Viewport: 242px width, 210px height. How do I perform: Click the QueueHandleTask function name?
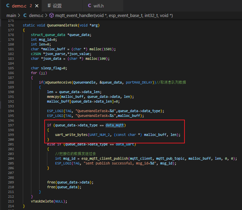(62, 25)
